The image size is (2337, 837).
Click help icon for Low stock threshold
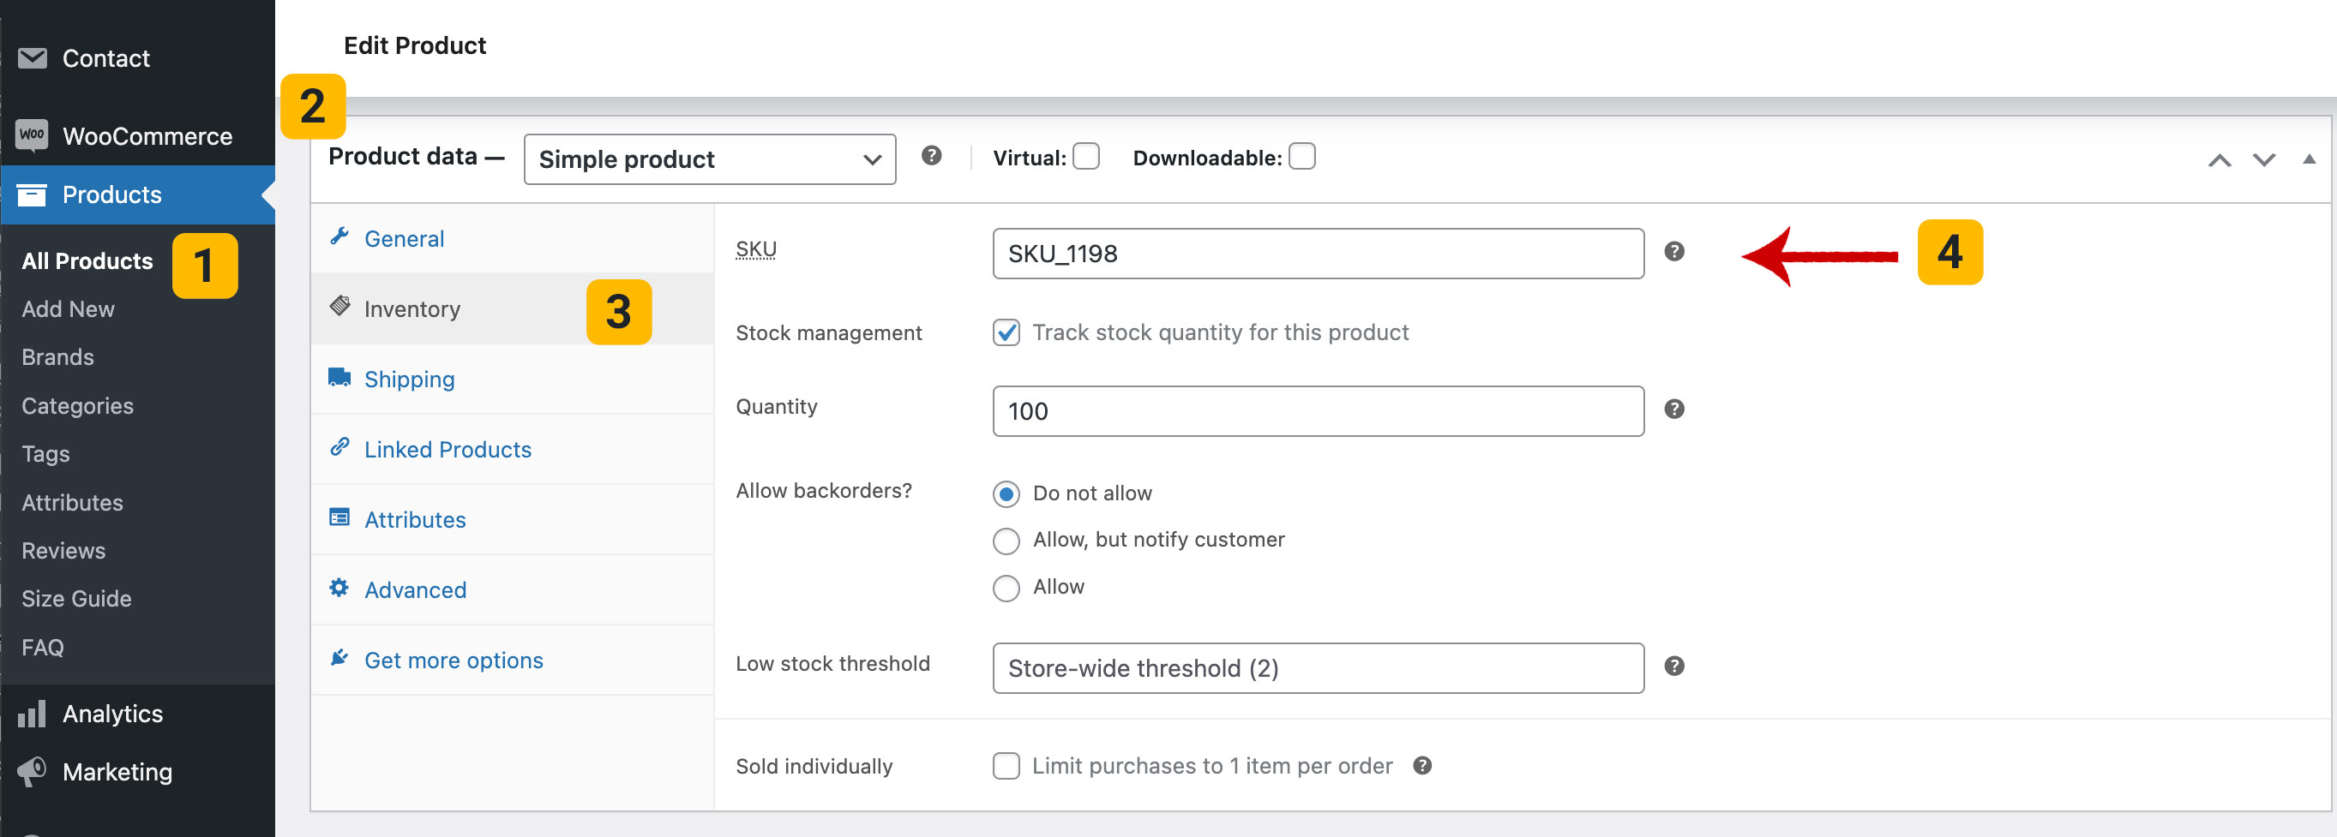pos(1673,667)
